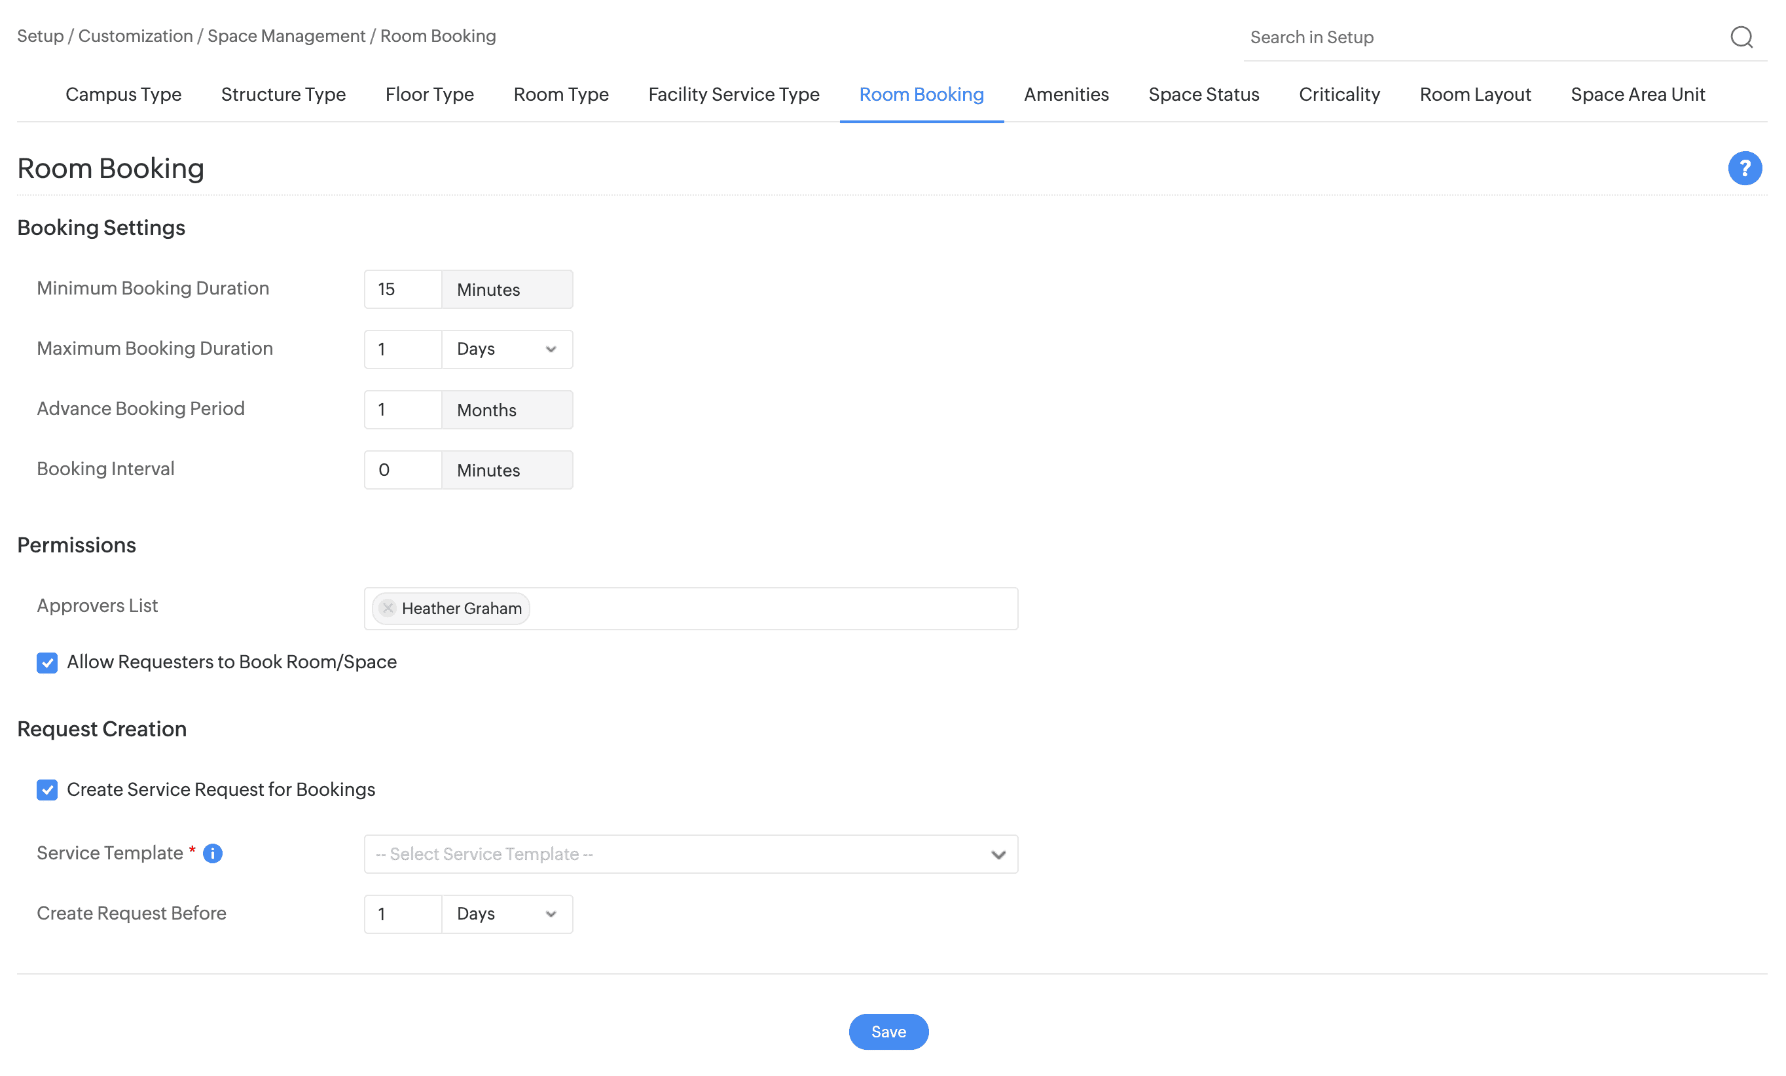Expand the Select Service Template dropdown
Image resolution: width=1786 pixels, height=1076 pixels.
coord(690,854)
